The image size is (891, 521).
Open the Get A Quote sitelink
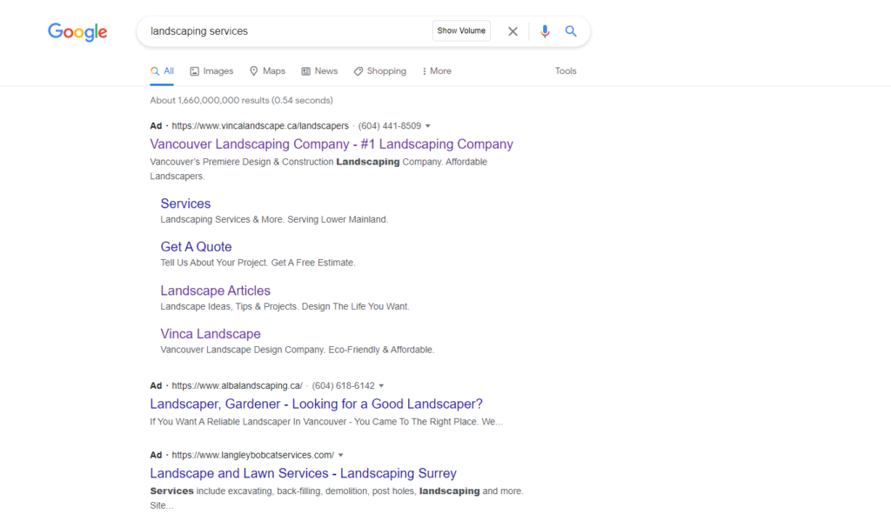click(196, 246)
